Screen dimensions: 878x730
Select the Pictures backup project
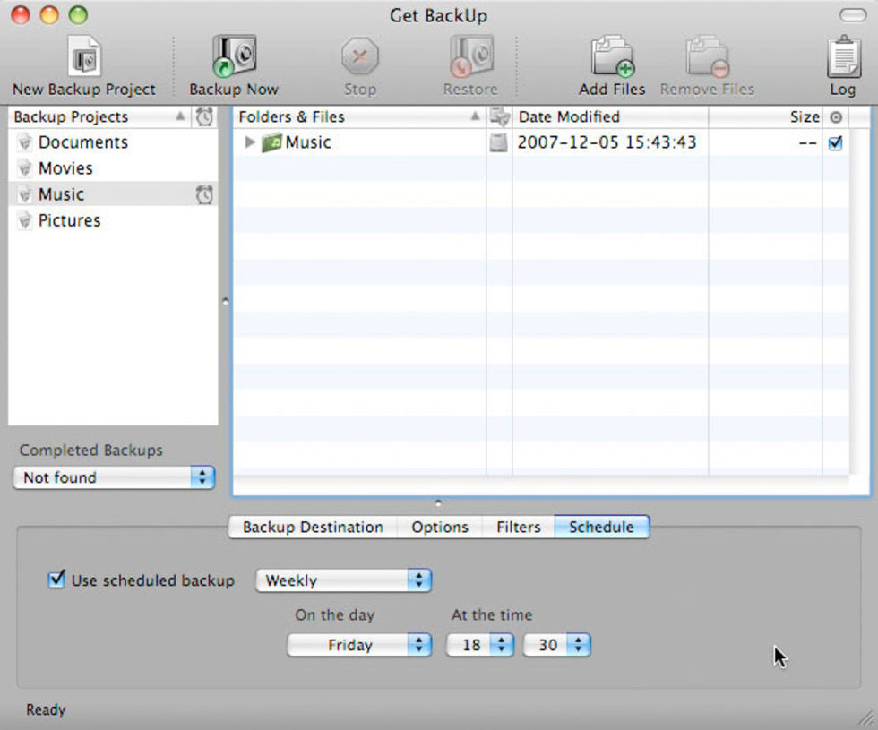coord(69,220)
